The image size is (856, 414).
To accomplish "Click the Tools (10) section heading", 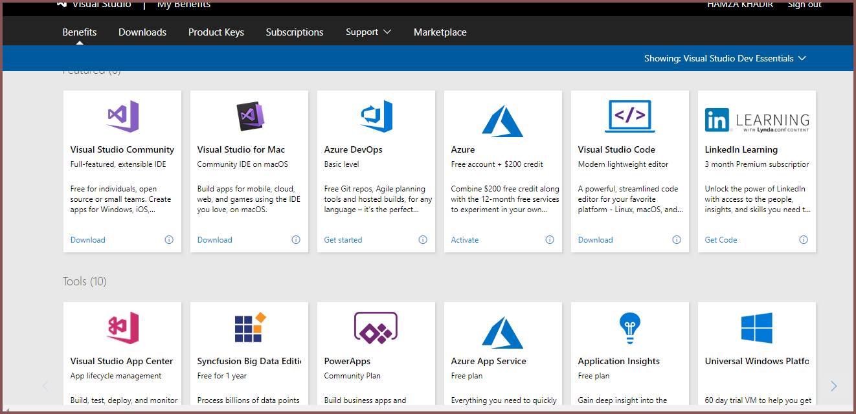I will point(84,281).
